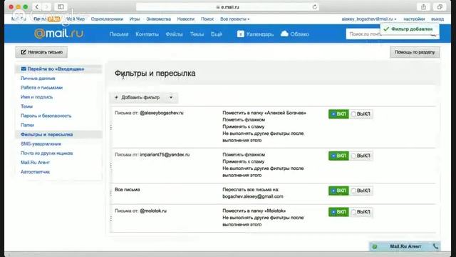This screenshot has width=456, height=257.
Task: Open Календарь in the blue bar
Action: [255, 34]
